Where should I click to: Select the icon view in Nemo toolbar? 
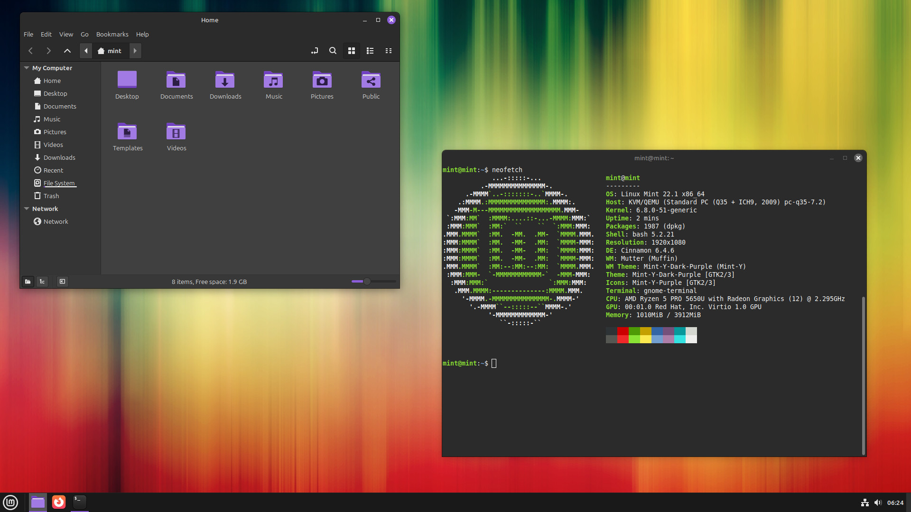(351, 51)
